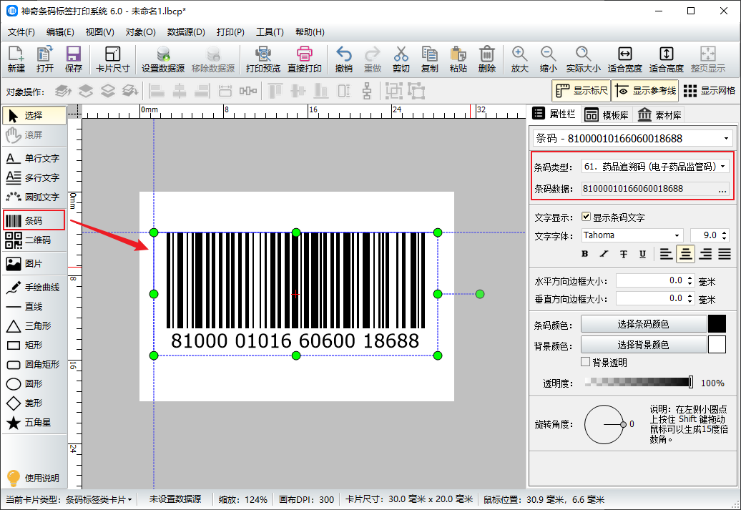Toggle bold text formatting
The width and height of the screenshot is (741, 510).
coord(584,254)
